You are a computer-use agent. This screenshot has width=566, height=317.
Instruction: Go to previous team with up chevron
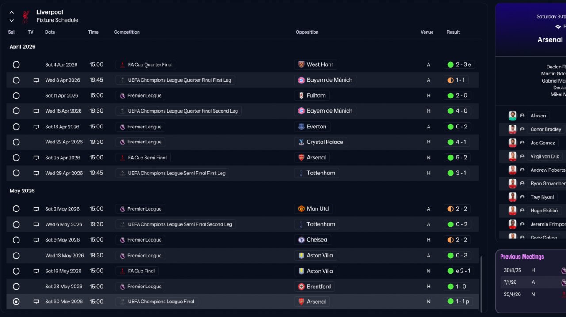[11, 13]
